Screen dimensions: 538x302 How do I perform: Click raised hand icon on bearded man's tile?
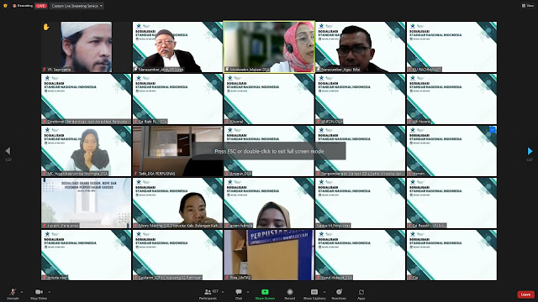46,27
